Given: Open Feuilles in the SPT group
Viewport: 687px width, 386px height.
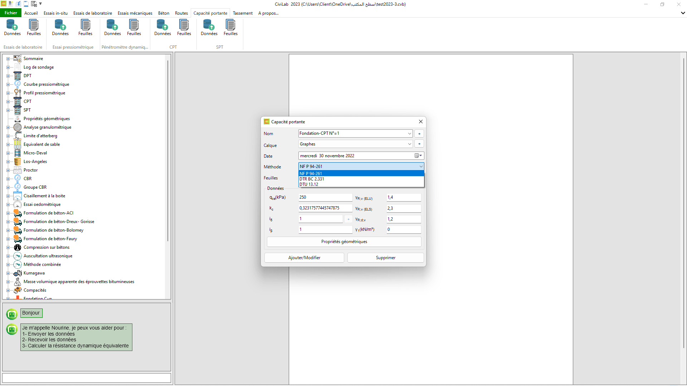Looking at the screenshot, I should click(x=230, y=28).
